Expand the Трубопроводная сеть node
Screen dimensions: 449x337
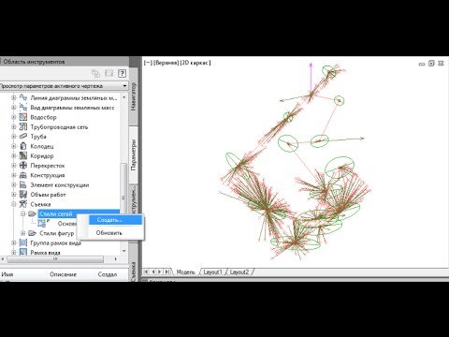14,127
